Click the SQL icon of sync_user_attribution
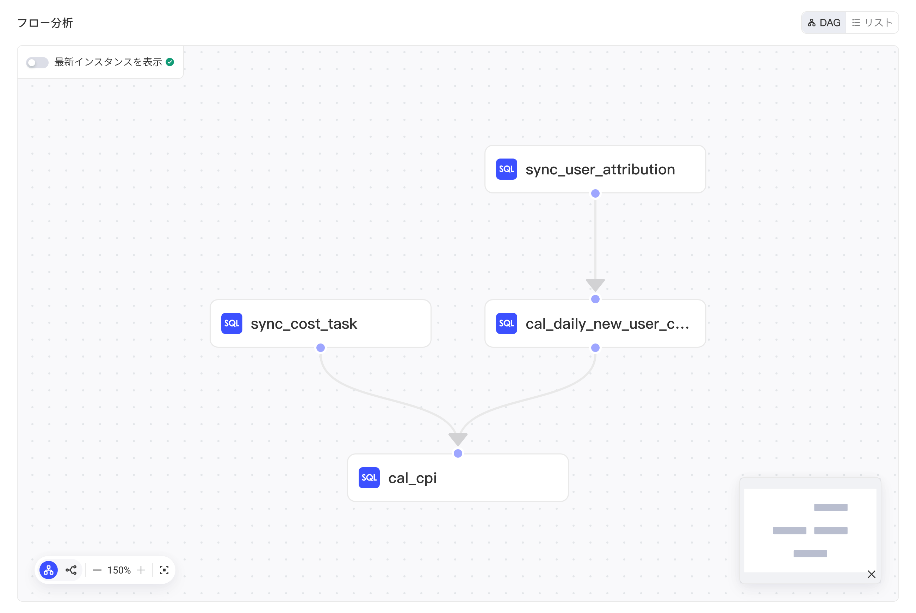Image resolution: width=916 pixels, height=613 pixels. tap(506, 169)
